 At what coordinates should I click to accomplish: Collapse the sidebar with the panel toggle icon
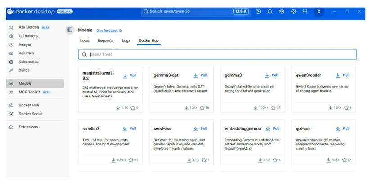[x=70, y=30]
